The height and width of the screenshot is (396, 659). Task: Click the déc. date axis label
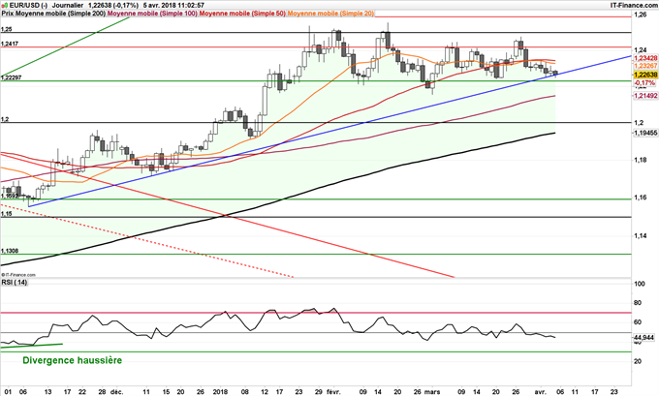click(116, 392)
